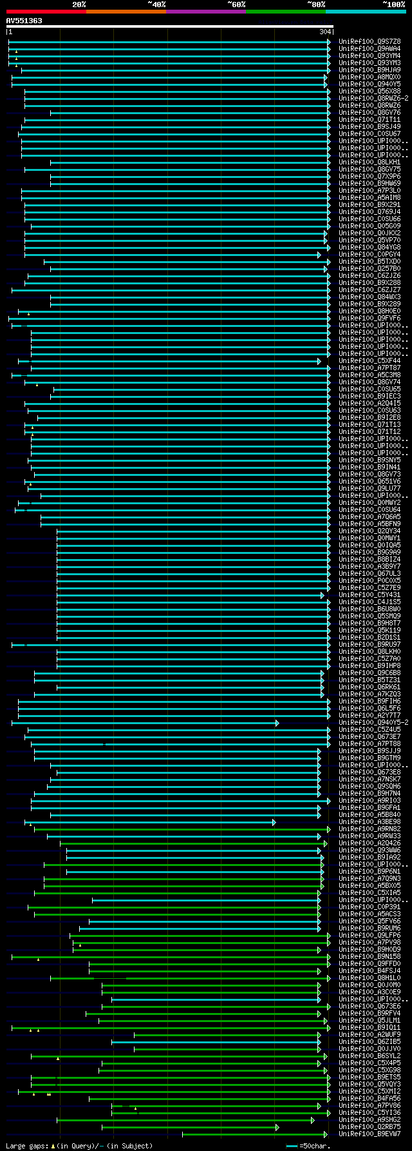Image resolution: width=412 pixels, height=1151 pixels.
Task: Click the UniRef100_Q71T11 hit name
Action: 370,119
